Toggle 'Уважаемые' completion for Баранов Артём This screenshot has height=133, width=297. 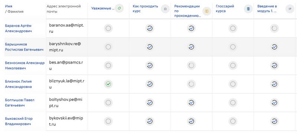[108, 28]
